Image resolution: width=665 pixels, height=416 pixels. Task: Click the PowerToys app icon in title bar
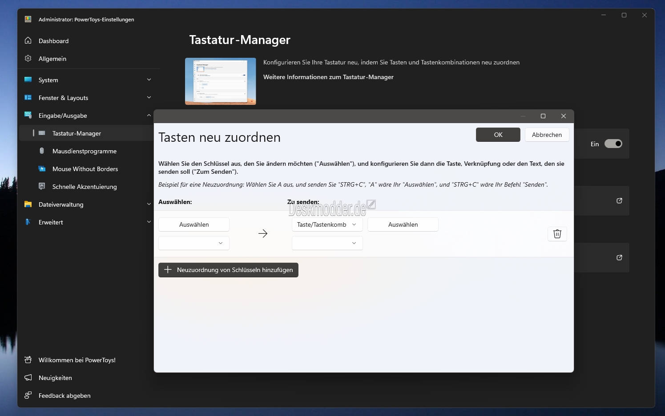28,19
